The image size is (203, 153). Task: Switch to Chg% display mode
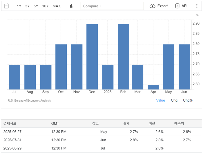188,100
